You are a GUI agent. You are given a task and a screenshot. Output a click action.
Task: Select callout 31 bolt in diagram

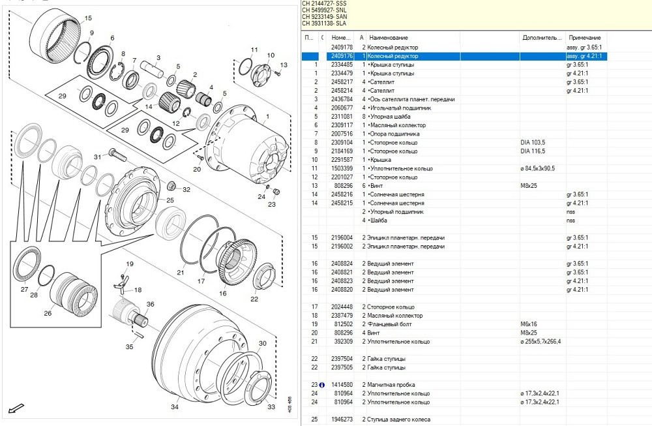click(x=96, y=157)
